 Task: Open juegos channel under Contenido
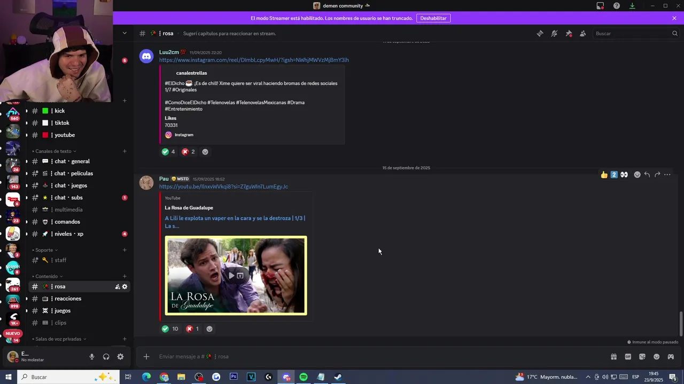tap(79, 311)
